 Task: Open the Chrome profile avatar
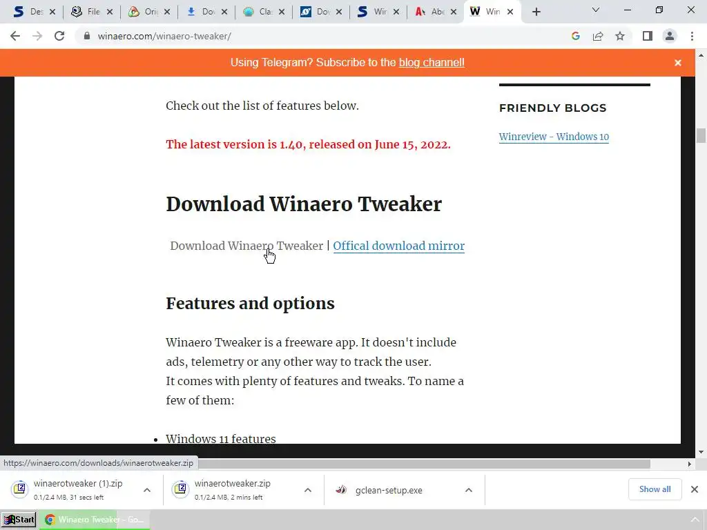point(670,36)
